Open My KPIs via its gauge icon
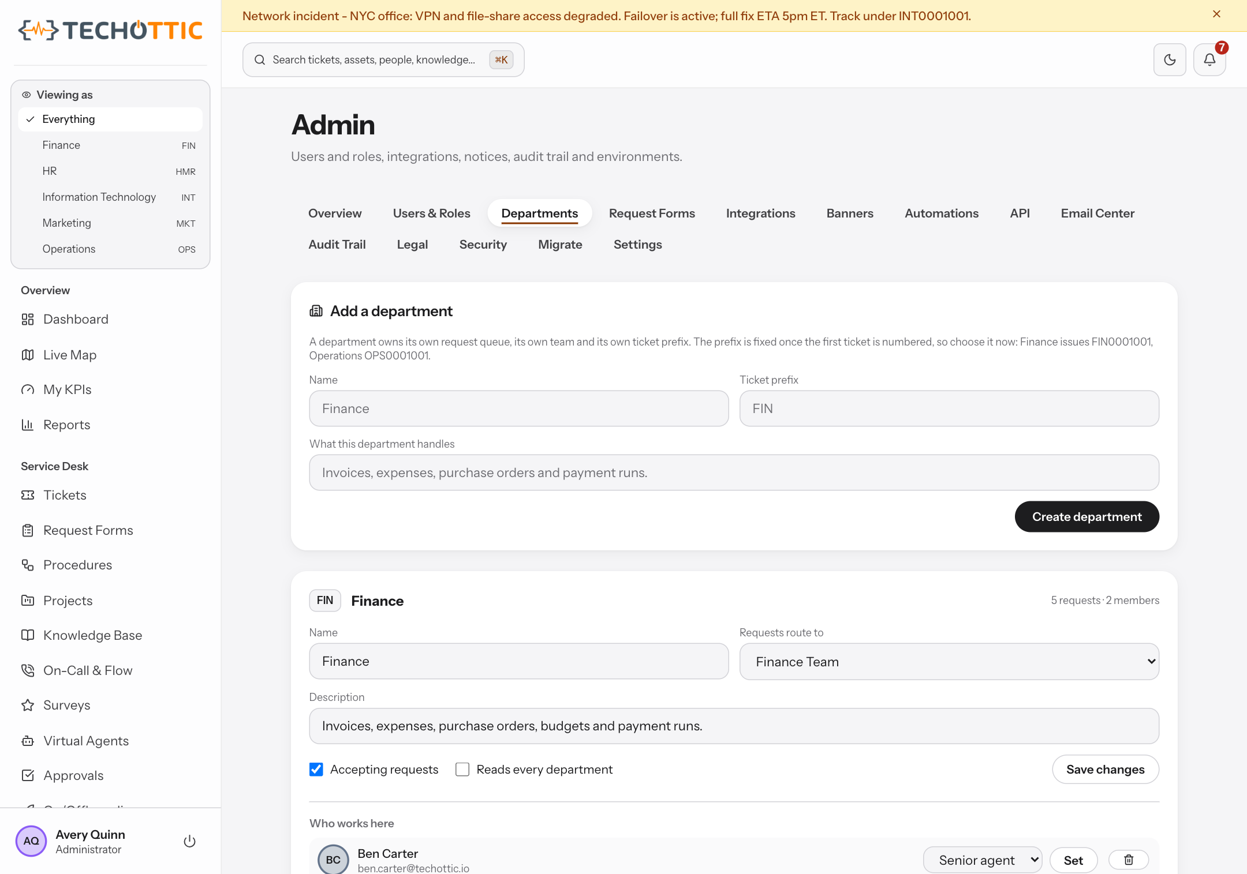This screenshot has width=1247, height=874. pos(28,389)
